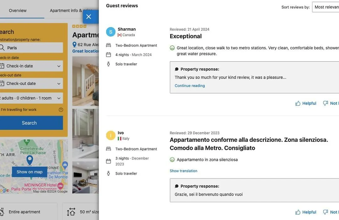Click the Show on map button
The height and width of the screenshot is (220, 339).
30,172
